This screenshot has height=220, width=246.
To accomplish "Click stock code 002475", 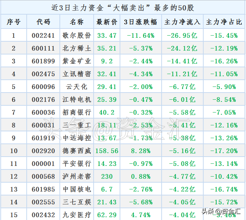I will pos(43,74).
